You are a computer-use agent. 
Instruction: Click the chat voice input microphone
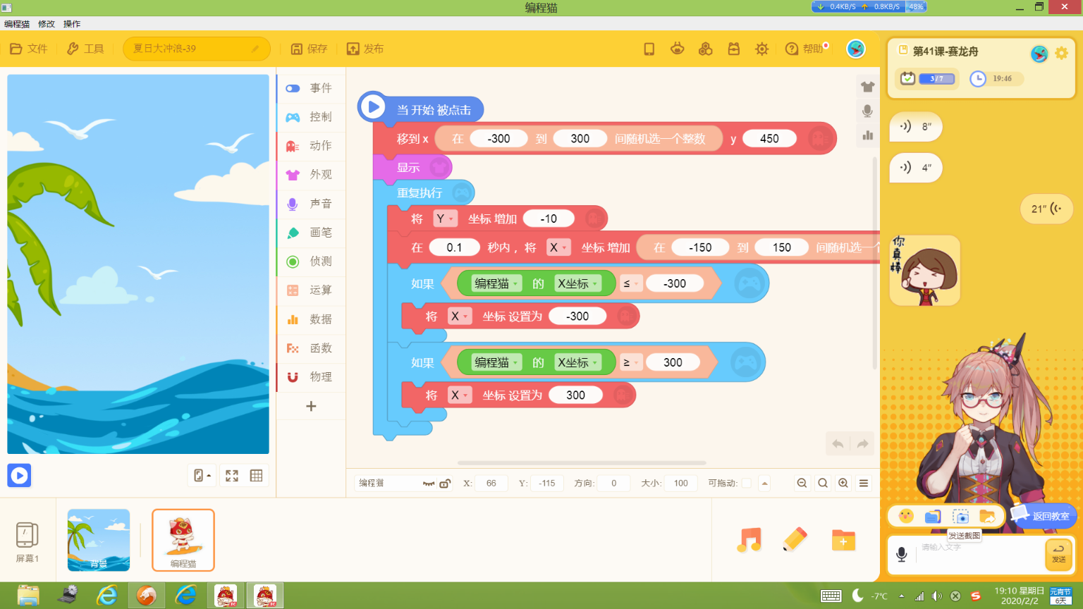click(x=901, y=554)
